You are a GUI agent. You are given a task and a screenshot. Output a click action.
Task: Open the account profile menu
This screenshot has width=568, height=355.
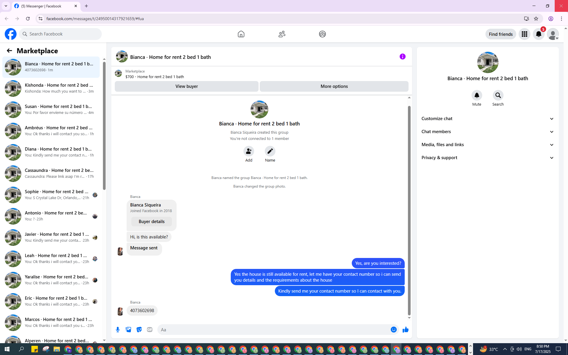point(553,34)
